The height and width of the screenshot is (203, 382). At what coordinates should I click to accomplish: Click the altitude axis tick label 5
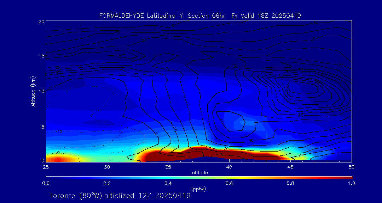coord(43,127)
